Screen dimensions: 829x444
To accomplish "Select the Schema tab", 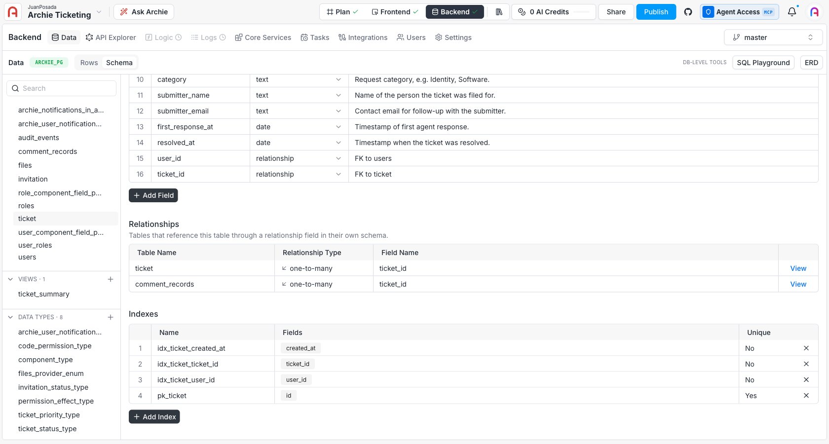I will point(119,63).
